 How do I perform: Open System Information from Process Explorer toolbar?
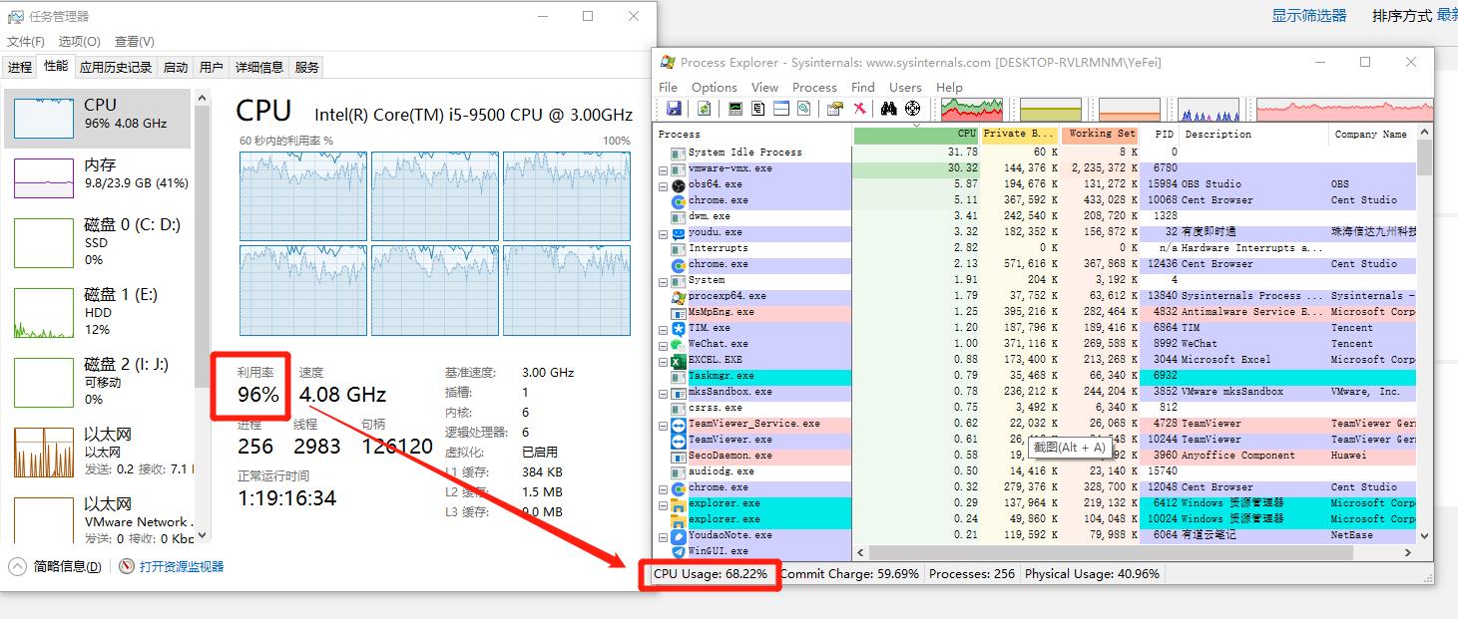[735, 109]
